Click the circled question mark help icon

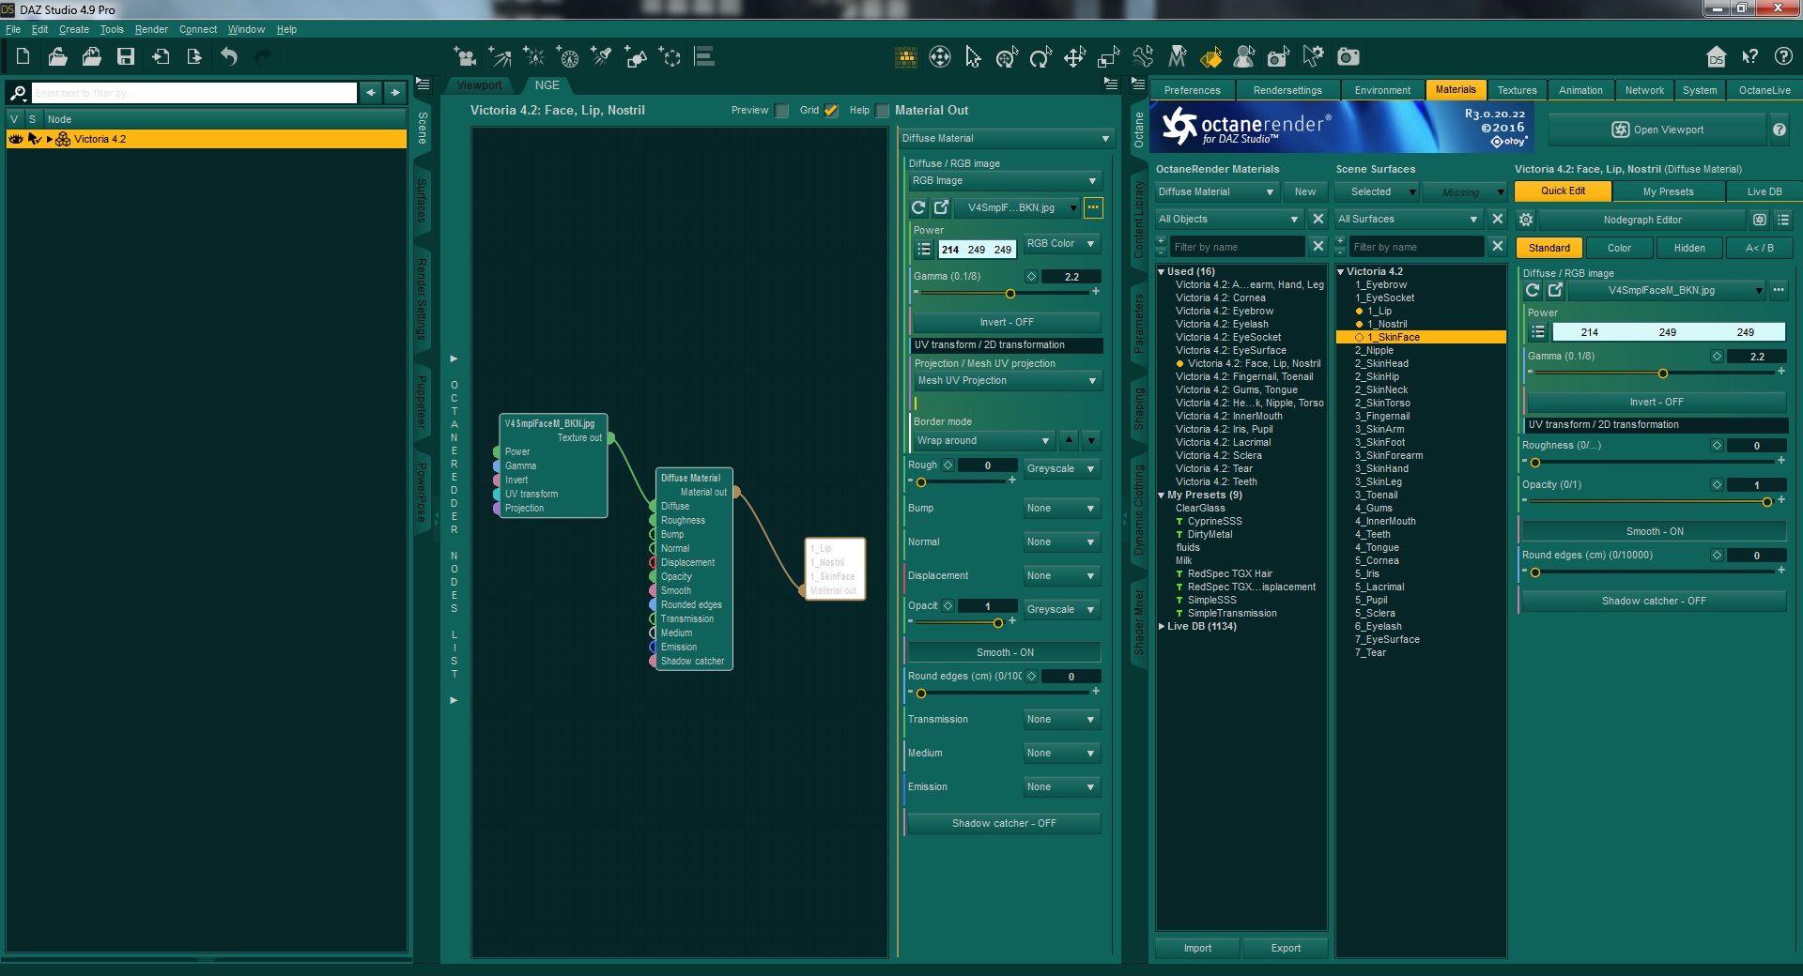coord(1783,56)
